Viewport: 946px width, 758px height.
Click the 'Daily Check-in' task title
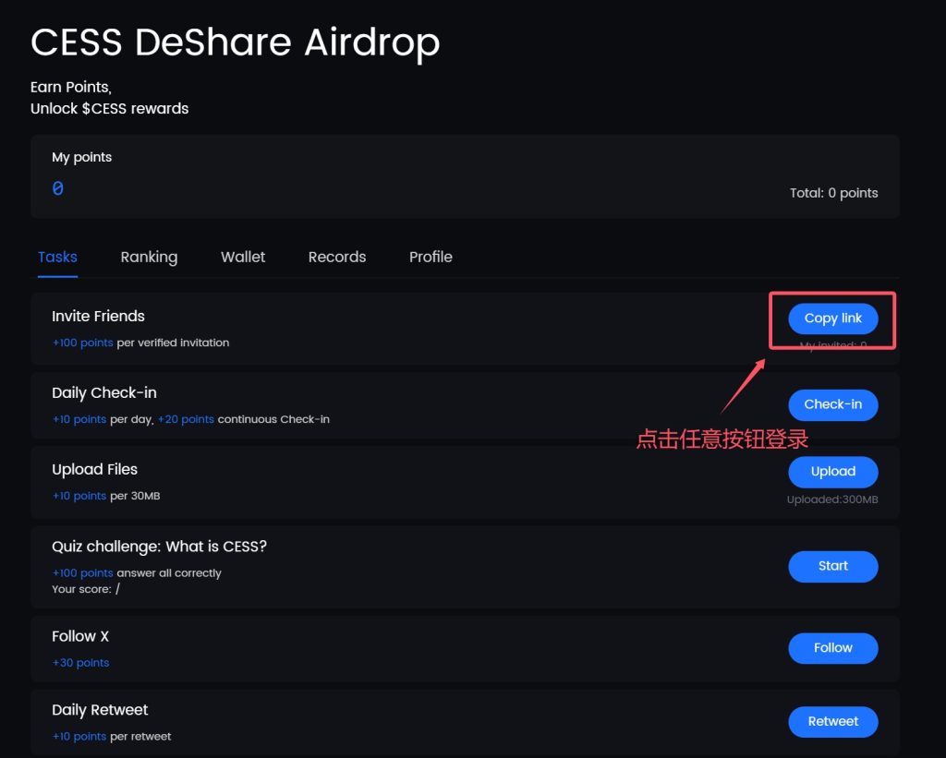[104, 392]
